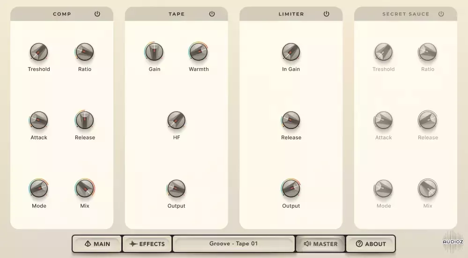This screenshot has width=468, height=258.
Task: Click the COMP Treshold knob
Action: click(39, 52)
